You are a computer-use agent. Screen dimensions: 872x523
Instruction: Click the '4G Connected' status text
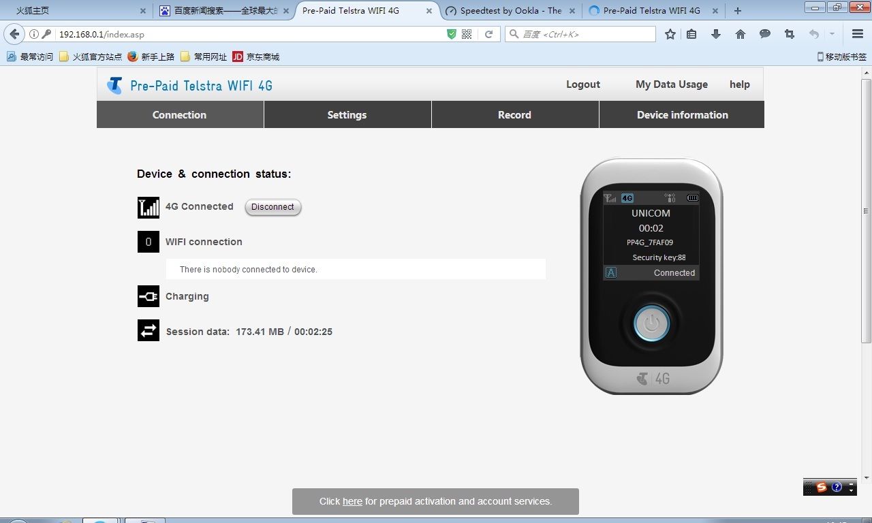point(200,206)
